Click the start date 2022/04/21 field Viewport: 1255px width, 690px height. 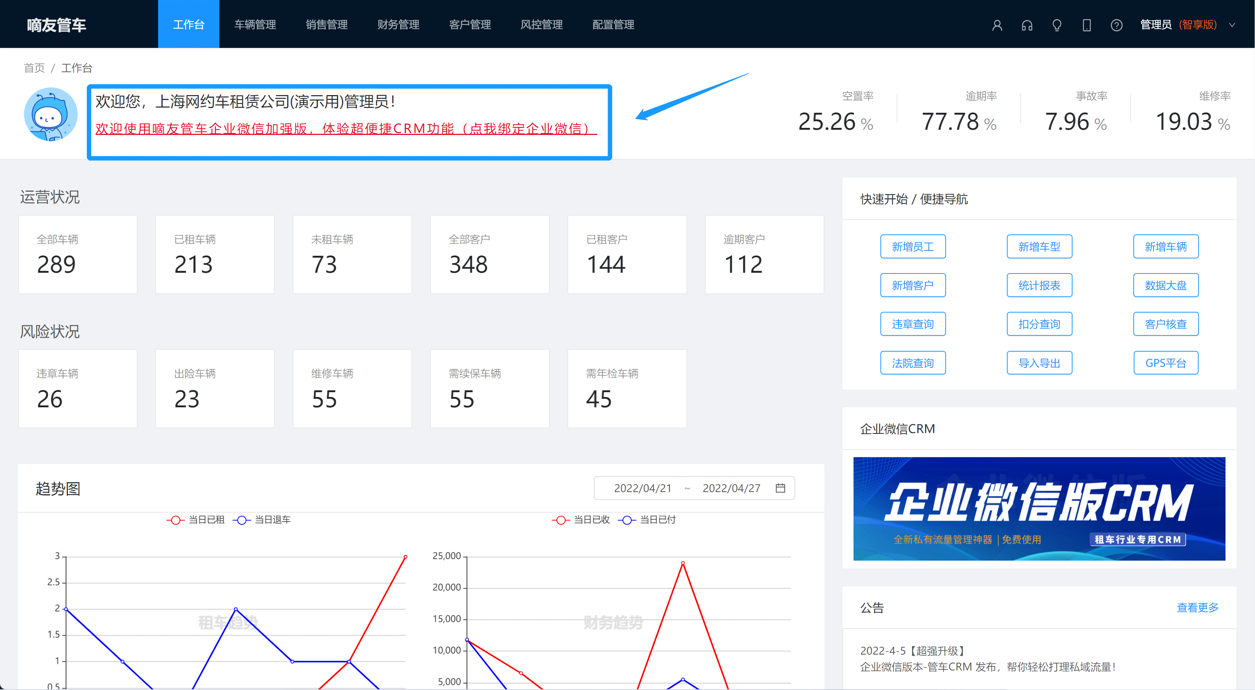point(642,488)
